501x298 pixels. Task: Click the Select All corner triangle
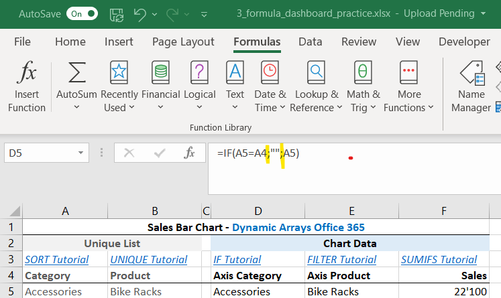(15, 211)
